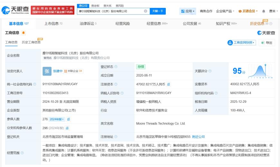The height and width of the screenshot is (167, 280).
Task: Click the credit code 91110108MA01RWUG4Y under 统一社会信用代码
Action: [60, 84]
